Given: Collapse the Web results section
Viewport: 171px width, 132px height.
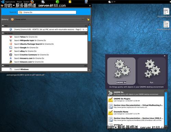Looking at the screenshot, I should (3, 26).
